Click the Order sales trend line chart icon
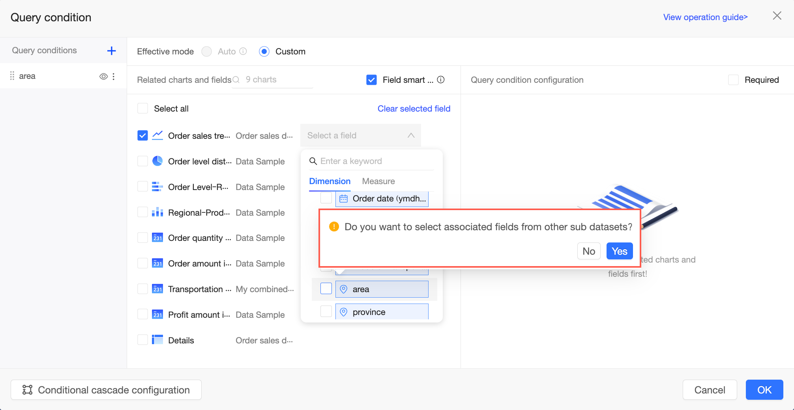 click(157, 136)
